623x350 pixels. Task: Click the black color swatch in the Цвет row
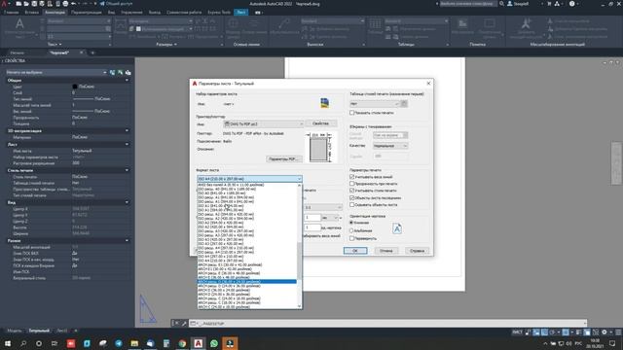click(x=75, y=87)
